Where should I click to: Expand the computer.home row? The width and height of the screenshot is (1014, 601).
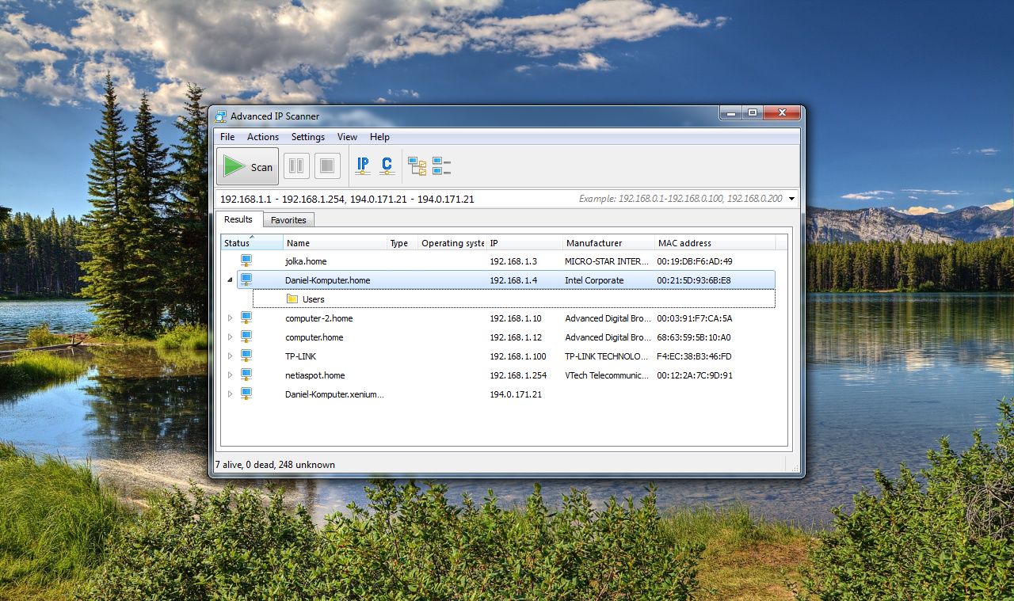[x=230, y=337]
